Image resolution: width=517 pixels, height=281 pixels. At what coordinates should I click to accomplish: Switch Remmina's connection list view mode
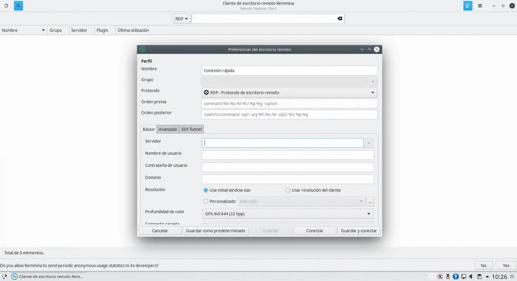(x=468, y=6)
